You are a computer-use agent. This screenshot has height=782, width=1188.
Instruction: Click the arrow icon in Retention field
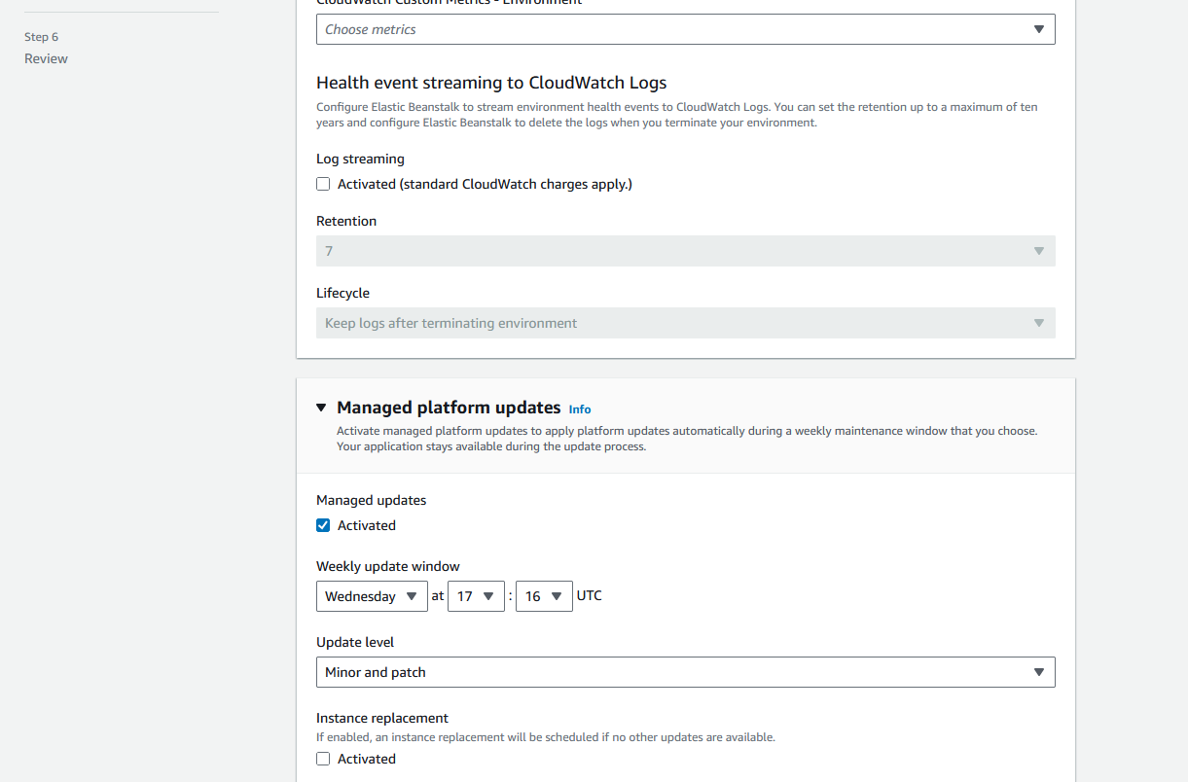1038,251
